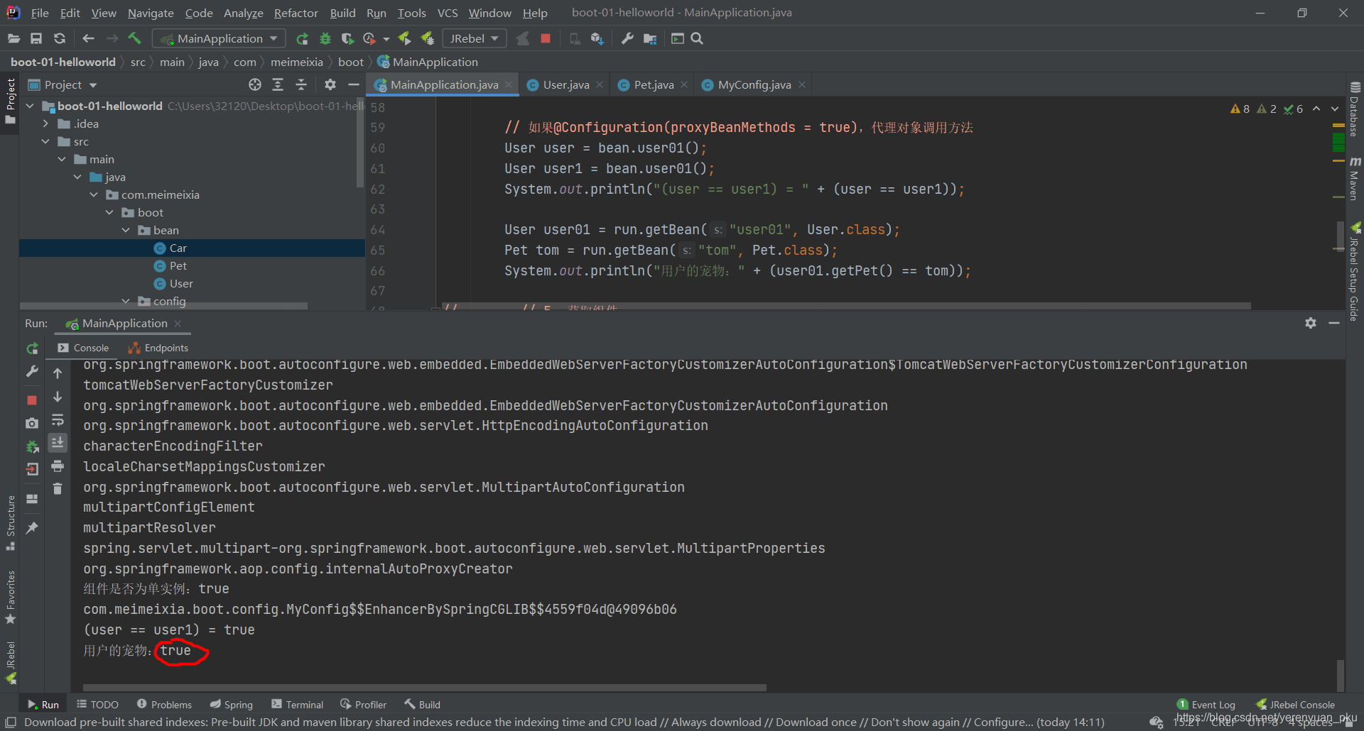Expand all in Project panel
This screenshot has width=1364, height=731.
click(x=278, y=84)
